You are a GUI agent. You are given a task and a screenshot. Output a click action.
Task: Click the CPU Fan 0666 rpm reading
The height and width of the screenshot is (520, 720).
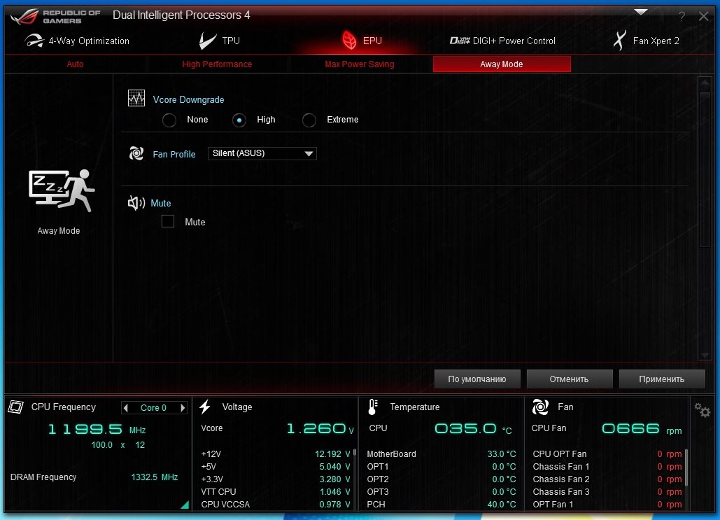click(x=642, y=428)
